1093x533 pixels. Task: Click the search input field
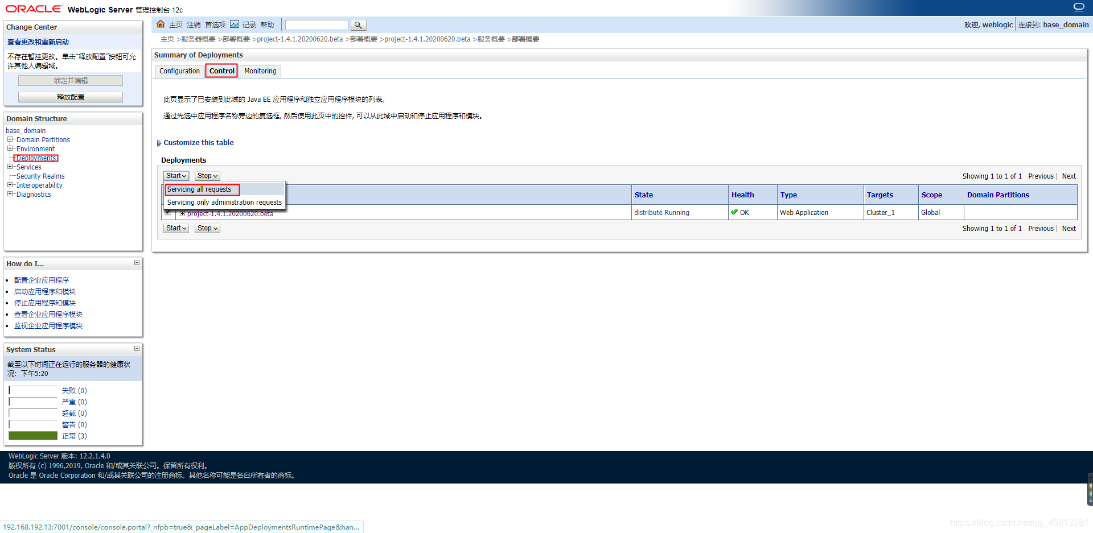317,25
